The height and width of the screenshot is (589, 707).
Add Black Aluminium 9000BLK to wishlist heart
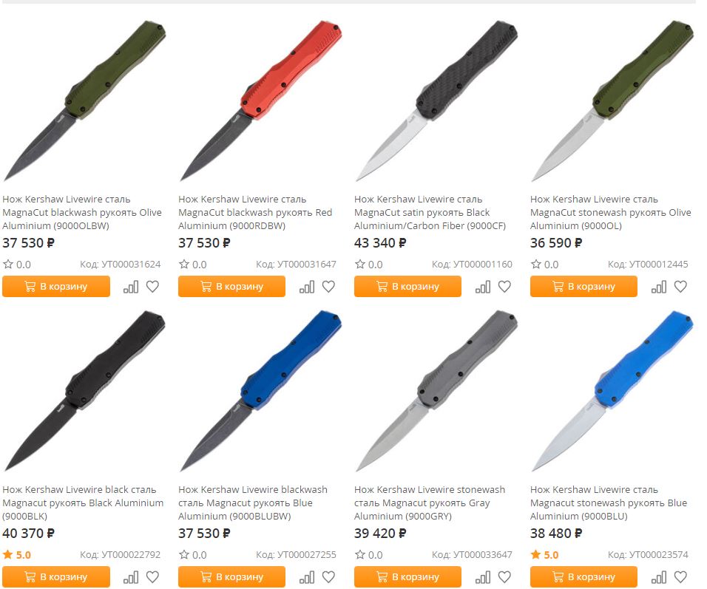click(152, 577)
